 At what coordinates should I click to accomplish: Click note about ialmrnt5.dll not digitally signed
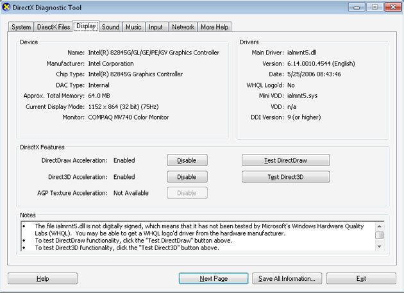click(199, 230)
